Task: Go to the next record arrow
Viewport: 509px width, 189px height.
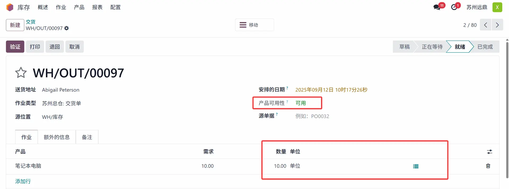Action: 497,25
